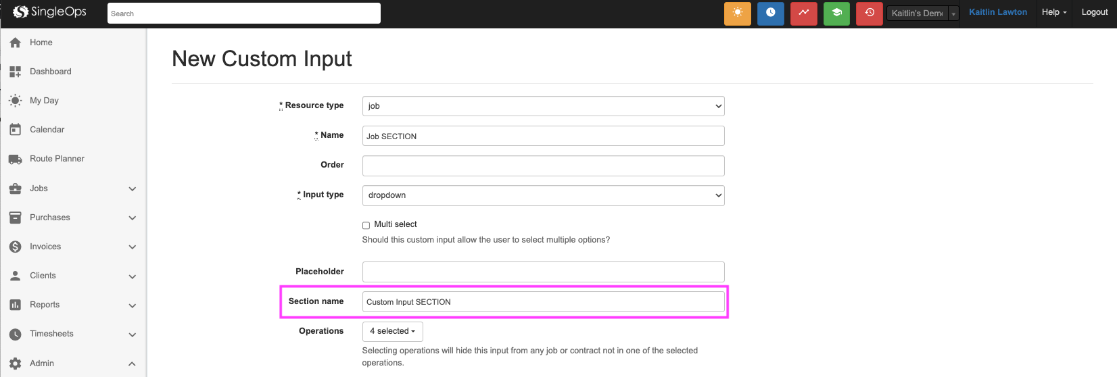The image size is (1117, 377).
Task: Click the SingleOps logo
Action: tap(50, 12)
